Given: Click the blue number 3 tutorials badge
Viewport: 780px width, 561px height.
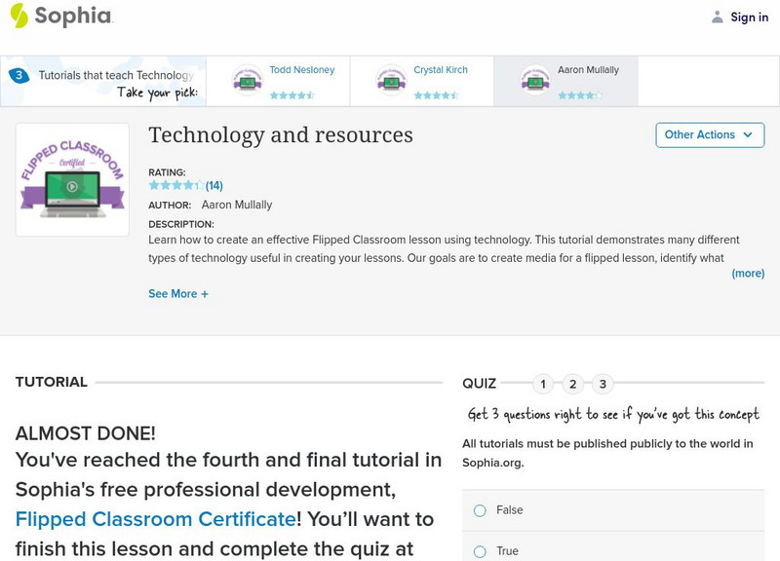Looking at the screenshot, I should (19, 75).
